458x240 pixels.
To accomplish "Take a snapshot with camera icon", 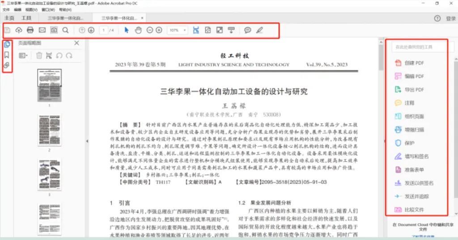I will 54,30.
